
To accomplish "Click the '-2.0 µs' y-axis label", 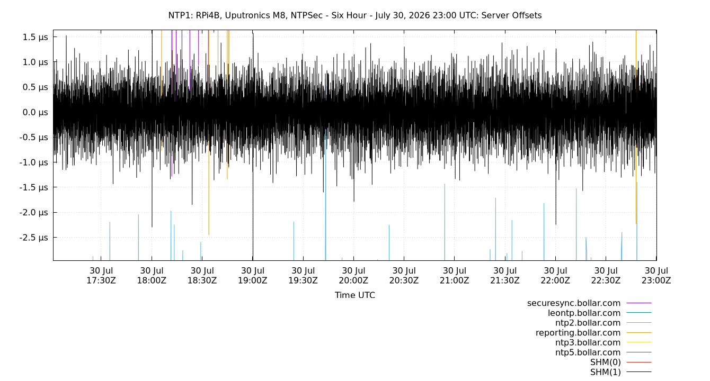I will (34, 212).
